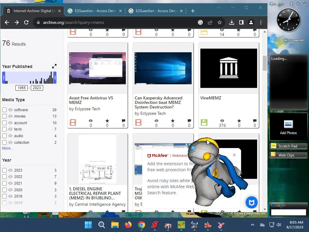Go back with the browser back arrow

pos(7,22)
